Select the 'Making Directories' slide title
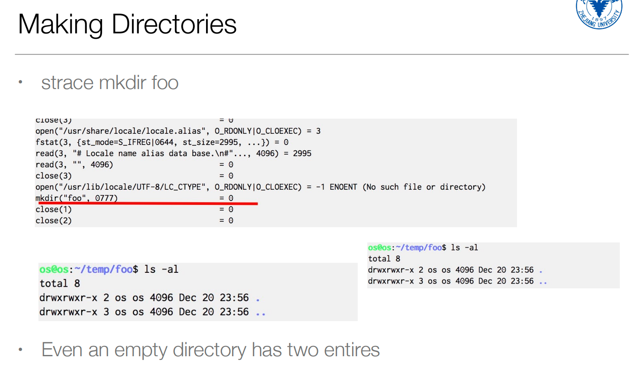The image size is (637, 377). coord(127,24)
